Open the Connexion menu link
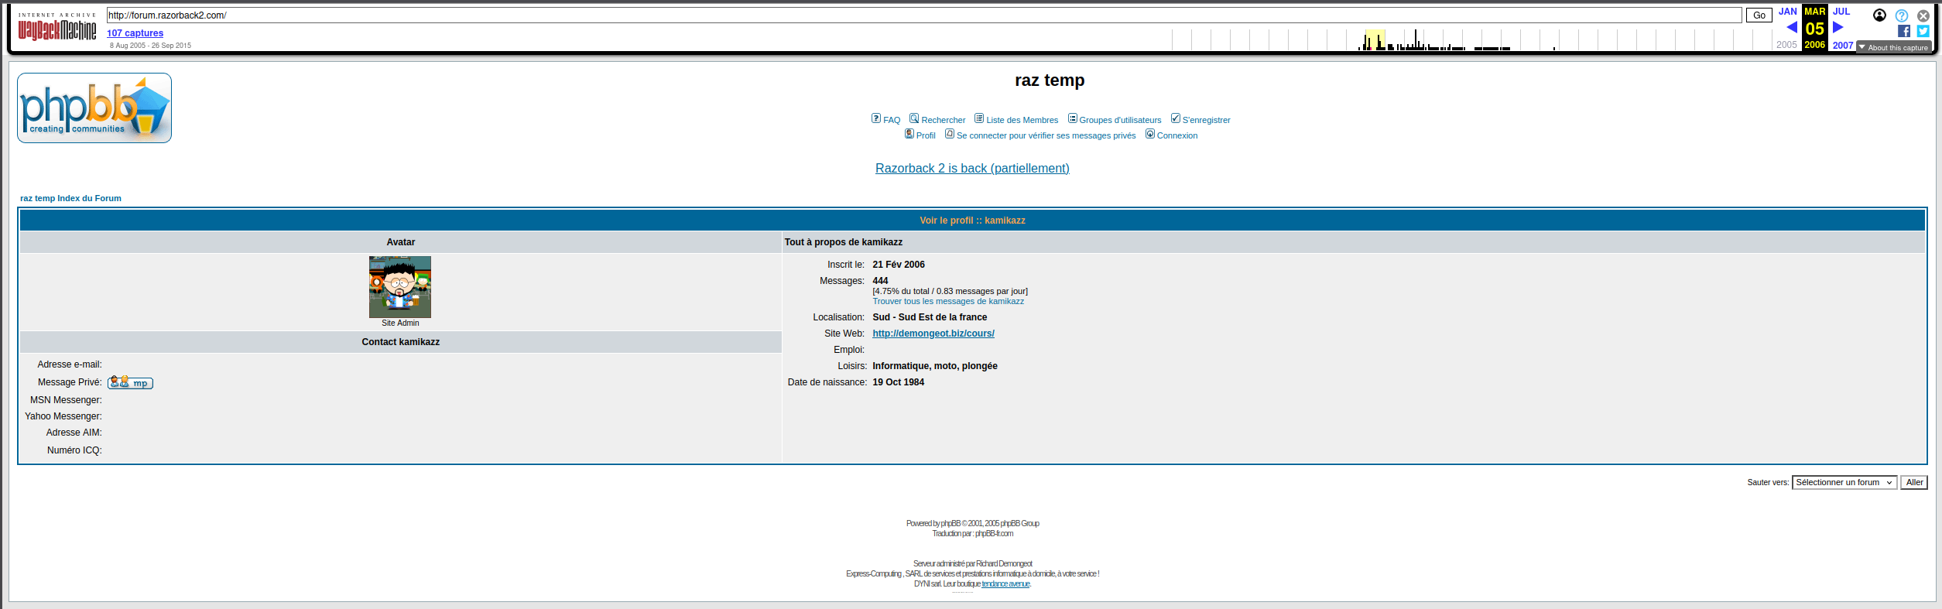 [1177, 135]
